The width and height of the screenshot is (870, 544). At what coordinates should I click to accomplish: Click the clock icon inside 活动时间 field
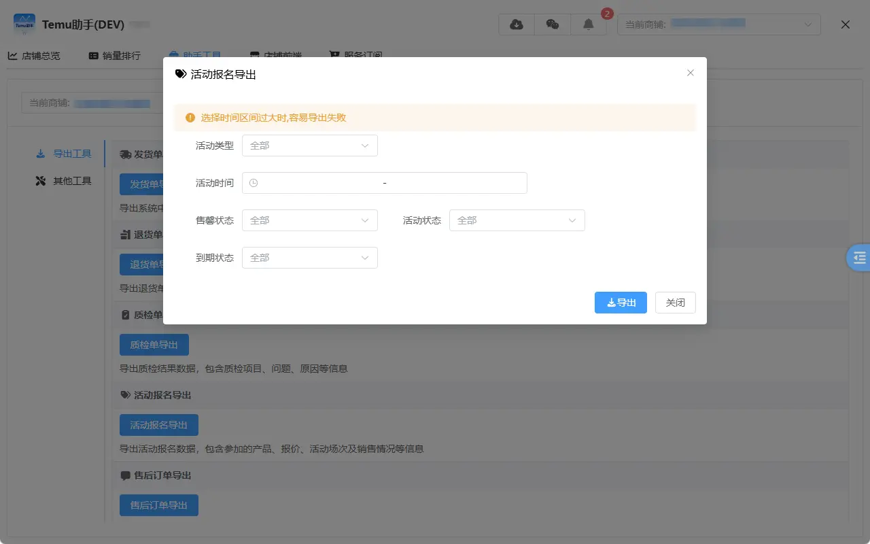tap(254, 183)
